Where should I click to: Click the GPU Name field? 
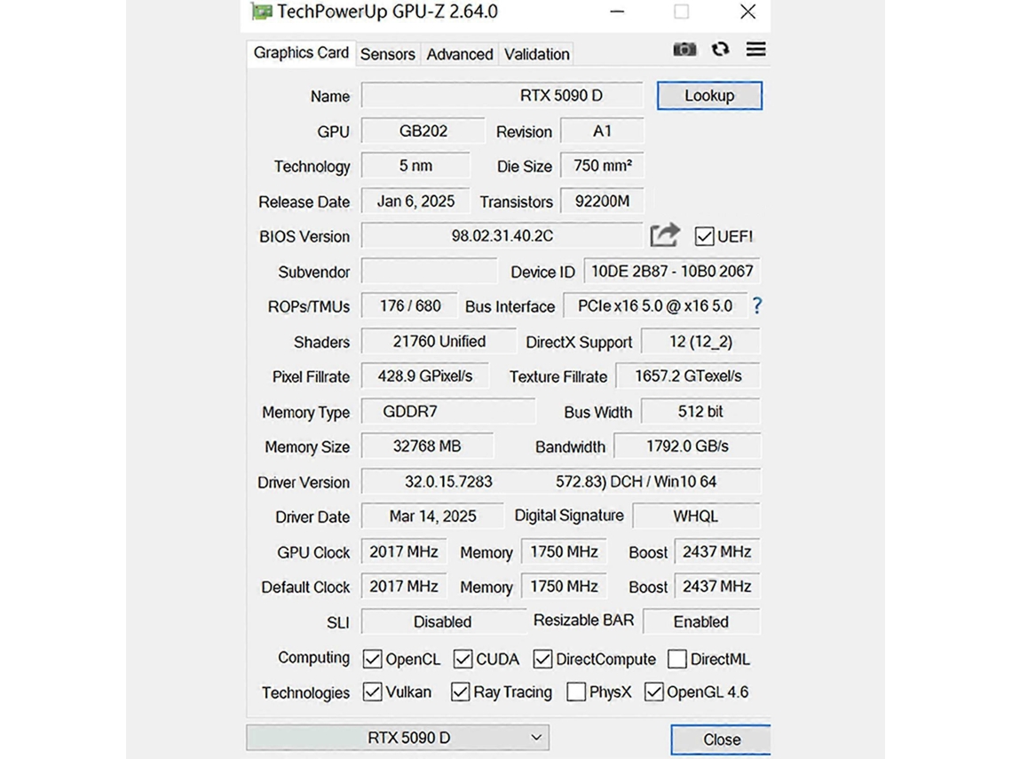pos(502,96)
